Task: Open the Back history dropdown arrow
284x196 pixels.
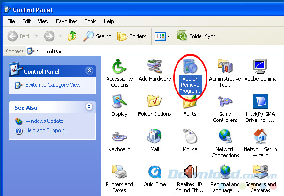Action: point(36,36)
